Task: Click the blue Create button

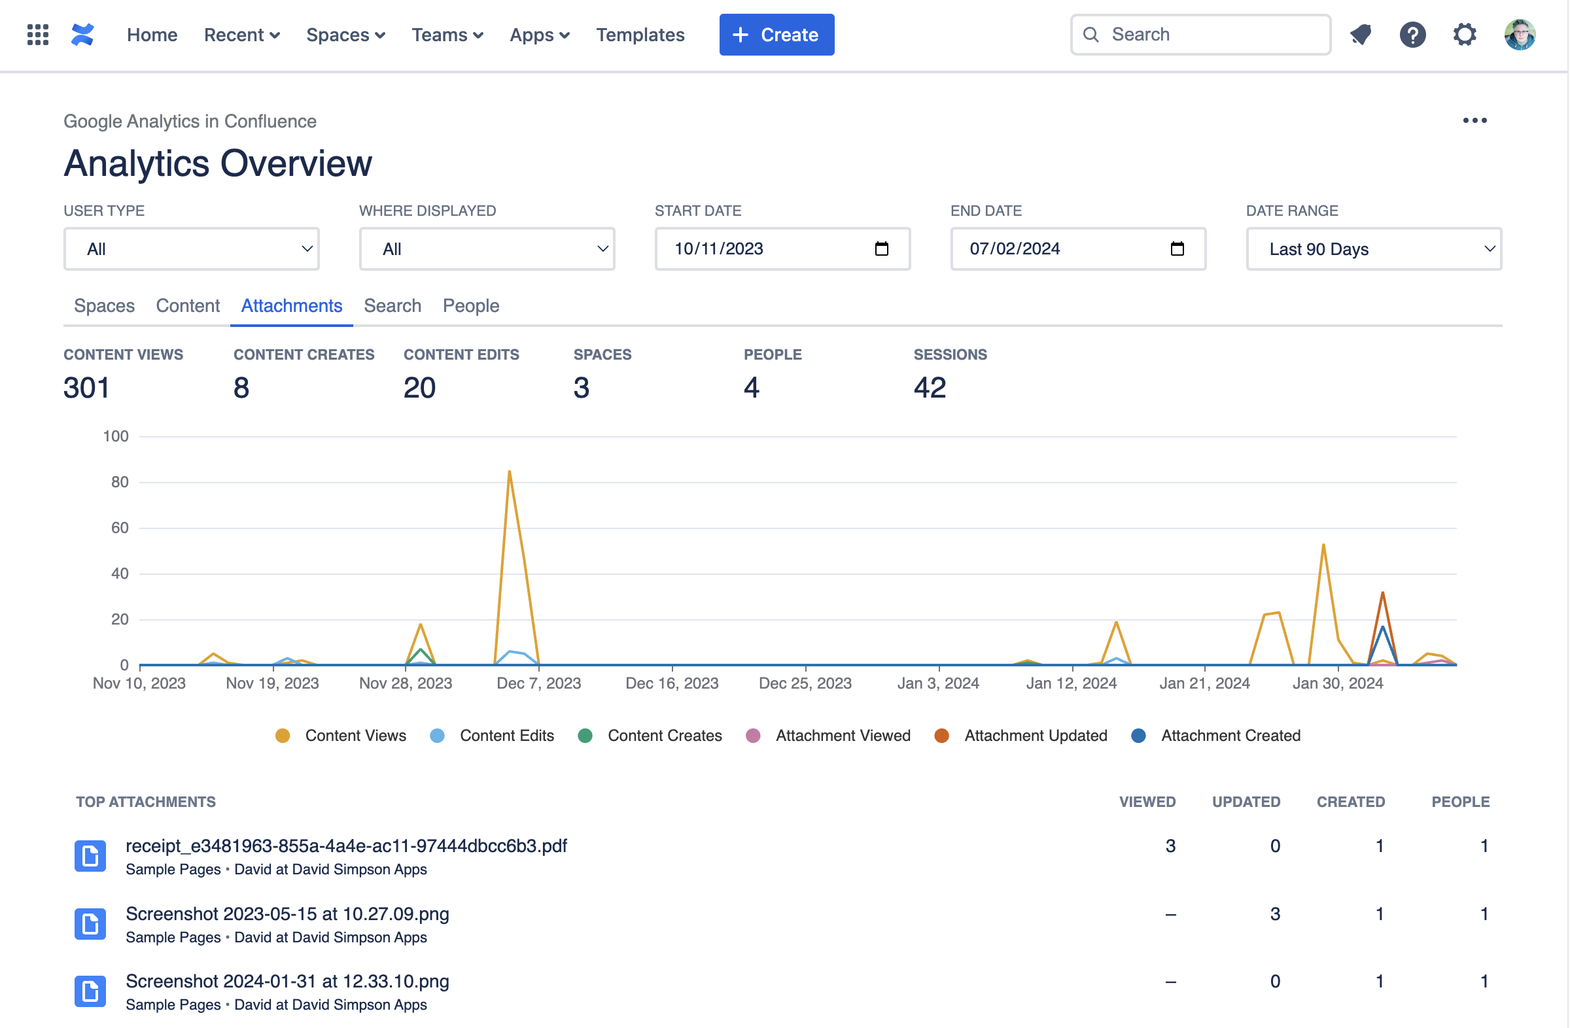Action: pyautogui.click(x=776, y=34)
